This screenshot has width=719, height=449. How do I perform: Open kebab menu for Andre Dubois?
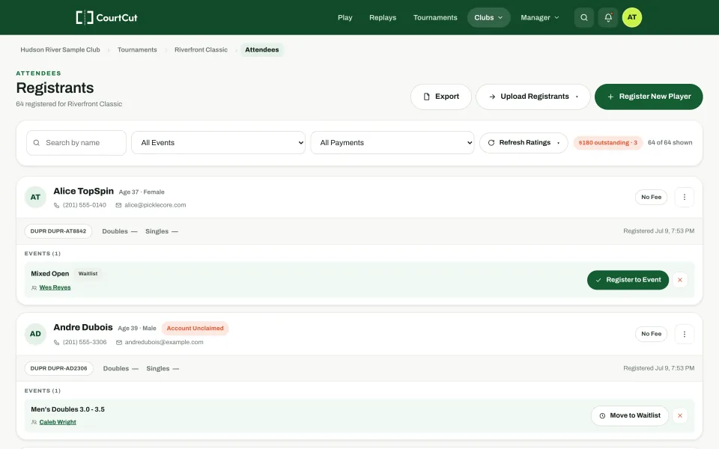[684, 334]
